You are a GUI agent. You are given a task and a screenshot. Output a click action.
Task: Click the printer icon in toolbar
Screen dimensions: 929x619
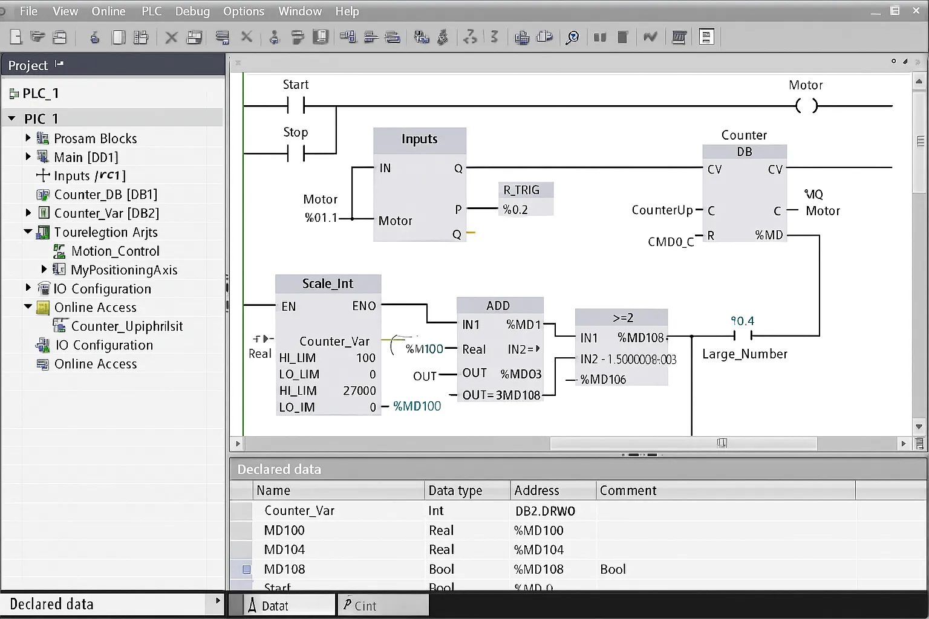(521, 37)
